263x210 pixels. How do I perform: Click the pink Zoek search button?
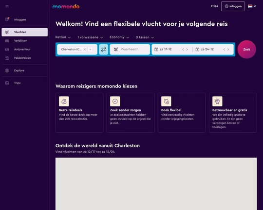(x=247, y=50)
